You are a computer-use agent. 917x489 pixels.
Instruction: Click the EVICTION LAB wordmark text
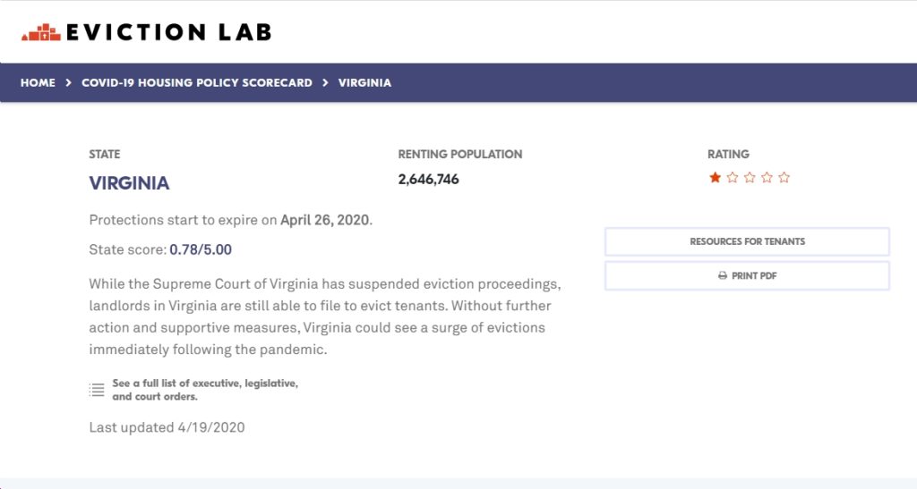click(x=169, y=32)
